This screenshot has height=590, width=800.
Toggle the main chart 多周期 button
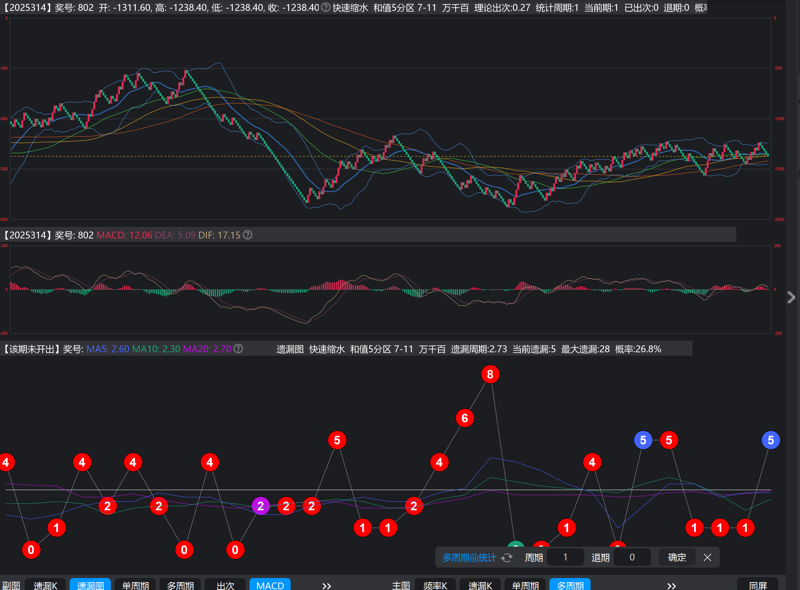(570, 585)
